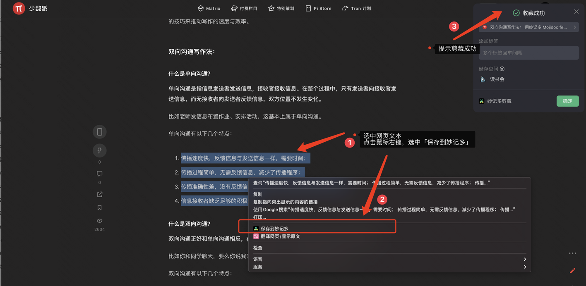Click the 2634 view count
Viewport: 586px width, 286px height.
point(100,229)
